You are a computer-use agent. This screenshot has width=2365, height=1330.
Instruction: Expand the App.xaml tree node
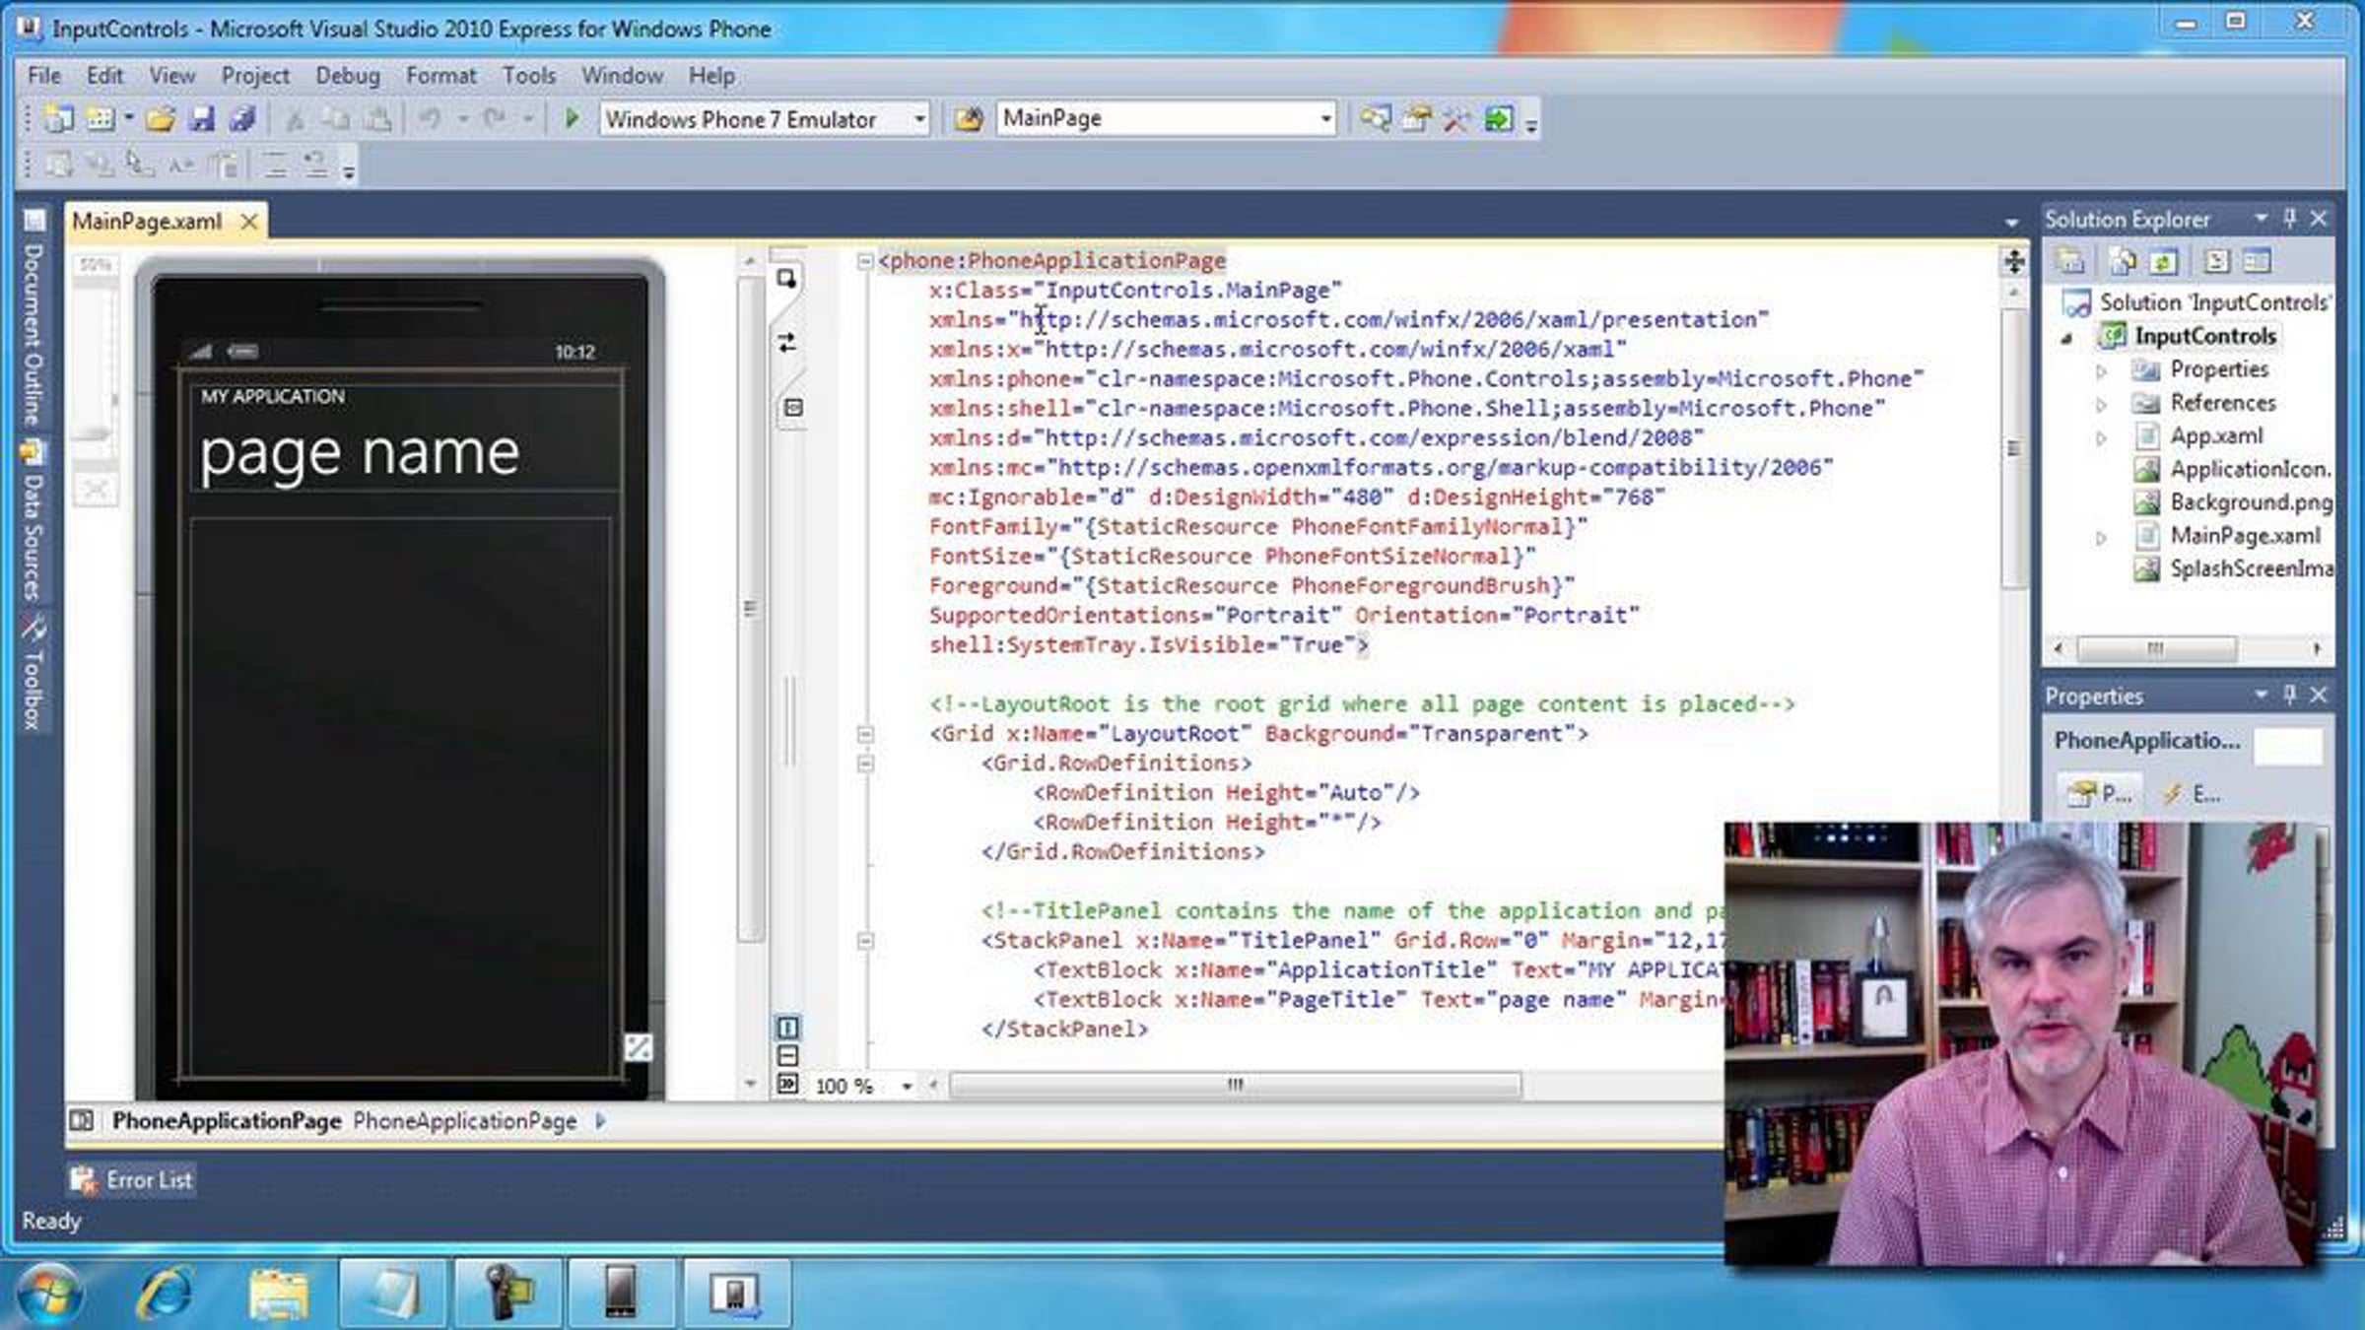point(2101,438)
